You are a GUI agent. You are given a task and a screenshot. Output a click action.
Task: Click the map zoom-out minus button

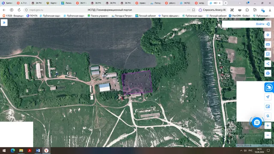point(268,135)
